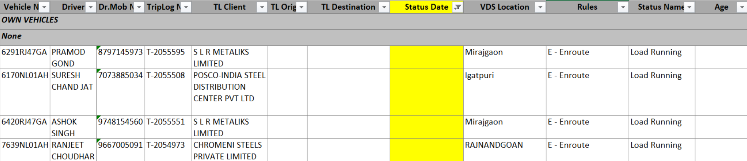Select the RAJNANDGOAN location cell

(x=494, y=145)
